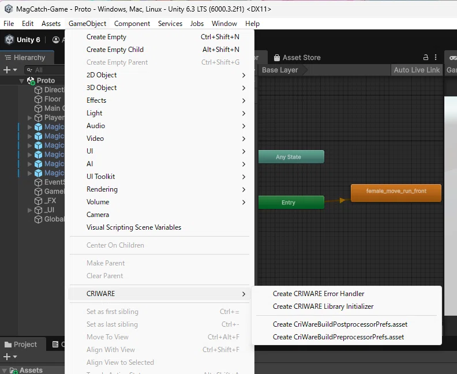Expand the Player object in Hierarchy

pyautogui.click(x=30, y=118)
